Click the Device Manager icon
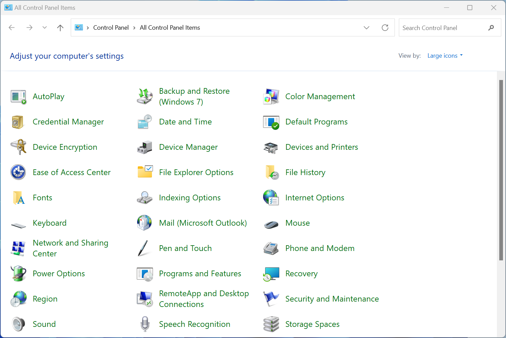The image size is (506, 338). click(x=145, y=147)
